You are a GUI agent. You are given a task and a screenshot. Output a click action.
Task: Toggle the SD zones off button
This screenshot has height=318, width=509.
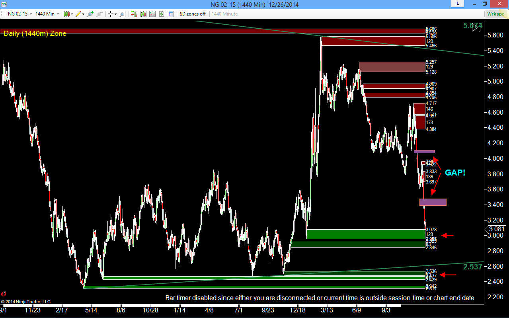click(193, 14)
